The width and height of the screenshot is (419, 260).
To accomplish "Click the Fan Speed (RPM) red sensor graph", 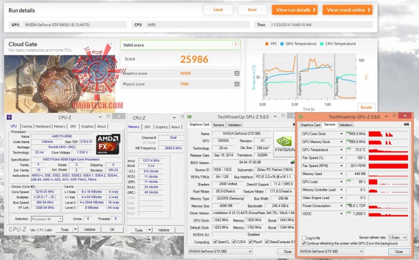I will [x=388, y=166].
